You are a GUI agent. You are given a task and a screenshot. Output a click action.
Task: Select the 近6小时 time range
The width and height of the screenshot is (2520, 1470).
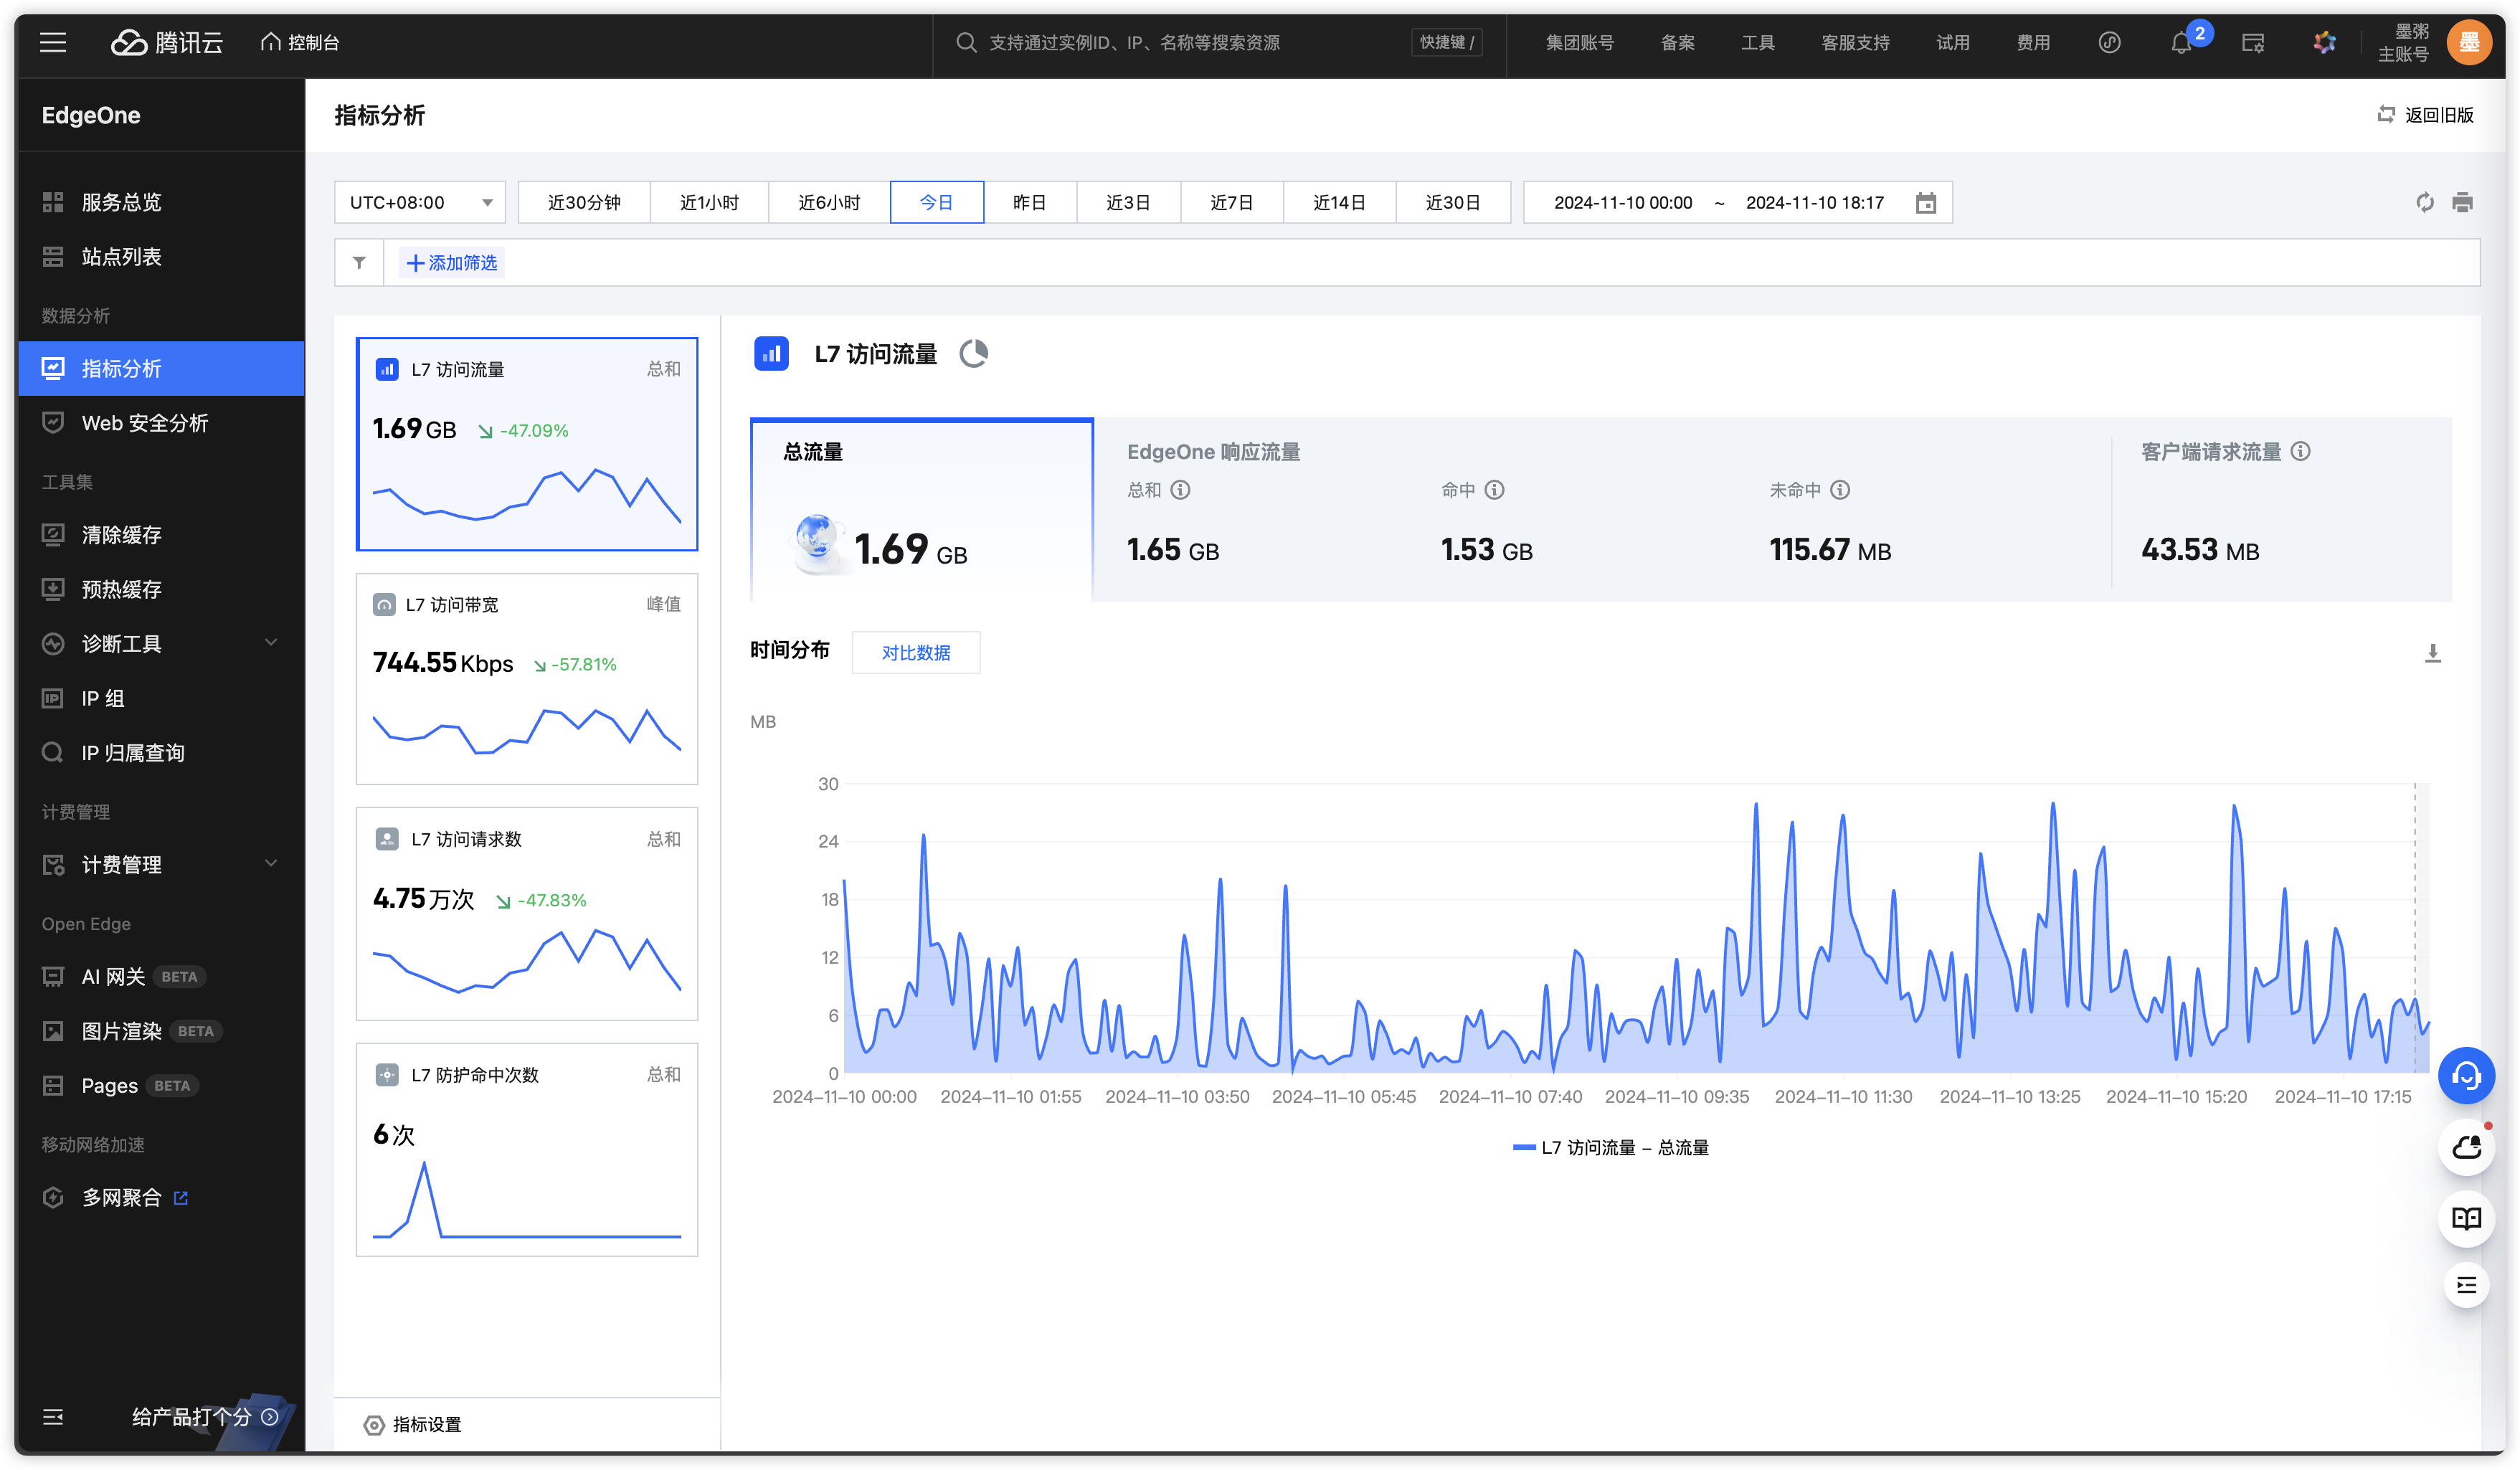point(829,203)
